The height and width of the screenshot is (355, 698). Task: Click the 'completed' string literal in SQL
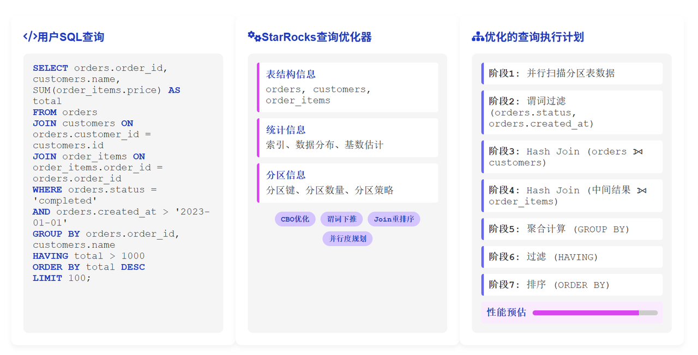pos(65,201)
